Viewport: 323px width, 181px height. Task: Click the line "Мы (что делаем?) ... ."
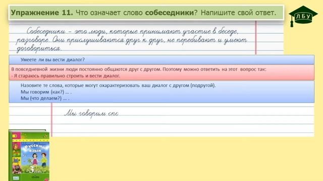(45, 99)
